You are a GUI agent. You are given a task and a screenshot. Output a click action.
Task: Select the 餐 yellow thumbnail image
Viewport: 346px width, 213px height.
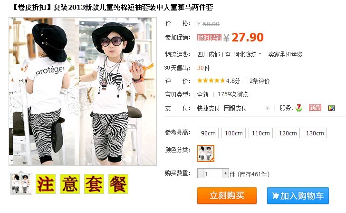click(x=118, y=184)
